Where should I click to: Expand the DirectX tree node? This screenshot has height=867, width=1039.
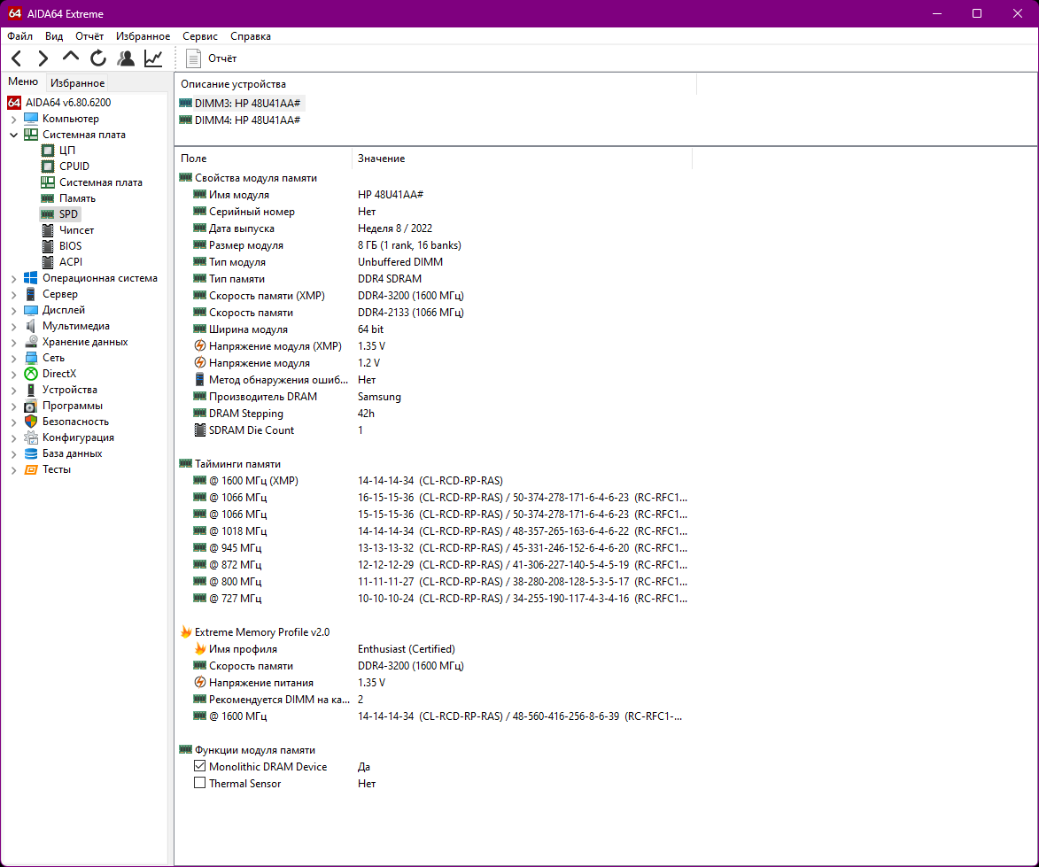click(x=14, y=375)
